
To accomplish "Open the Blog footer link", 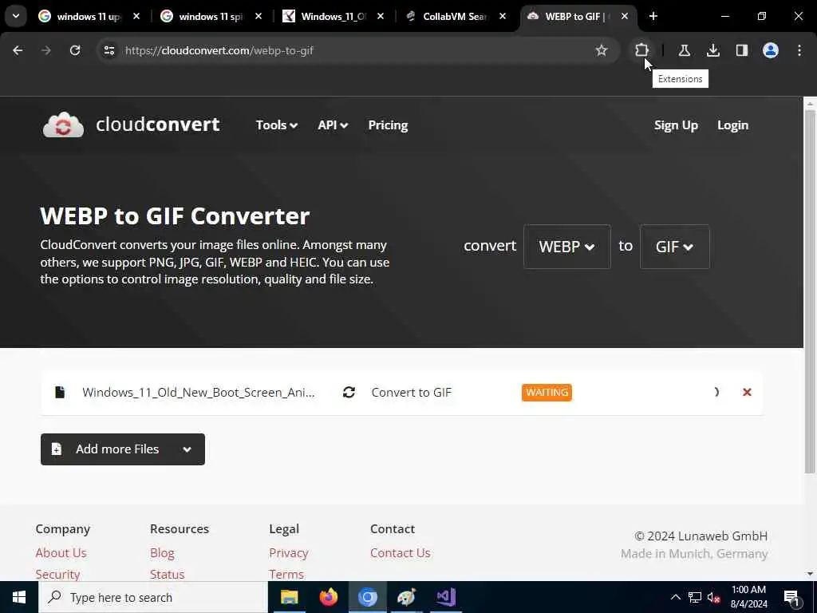I will click(x=162, y=552).
